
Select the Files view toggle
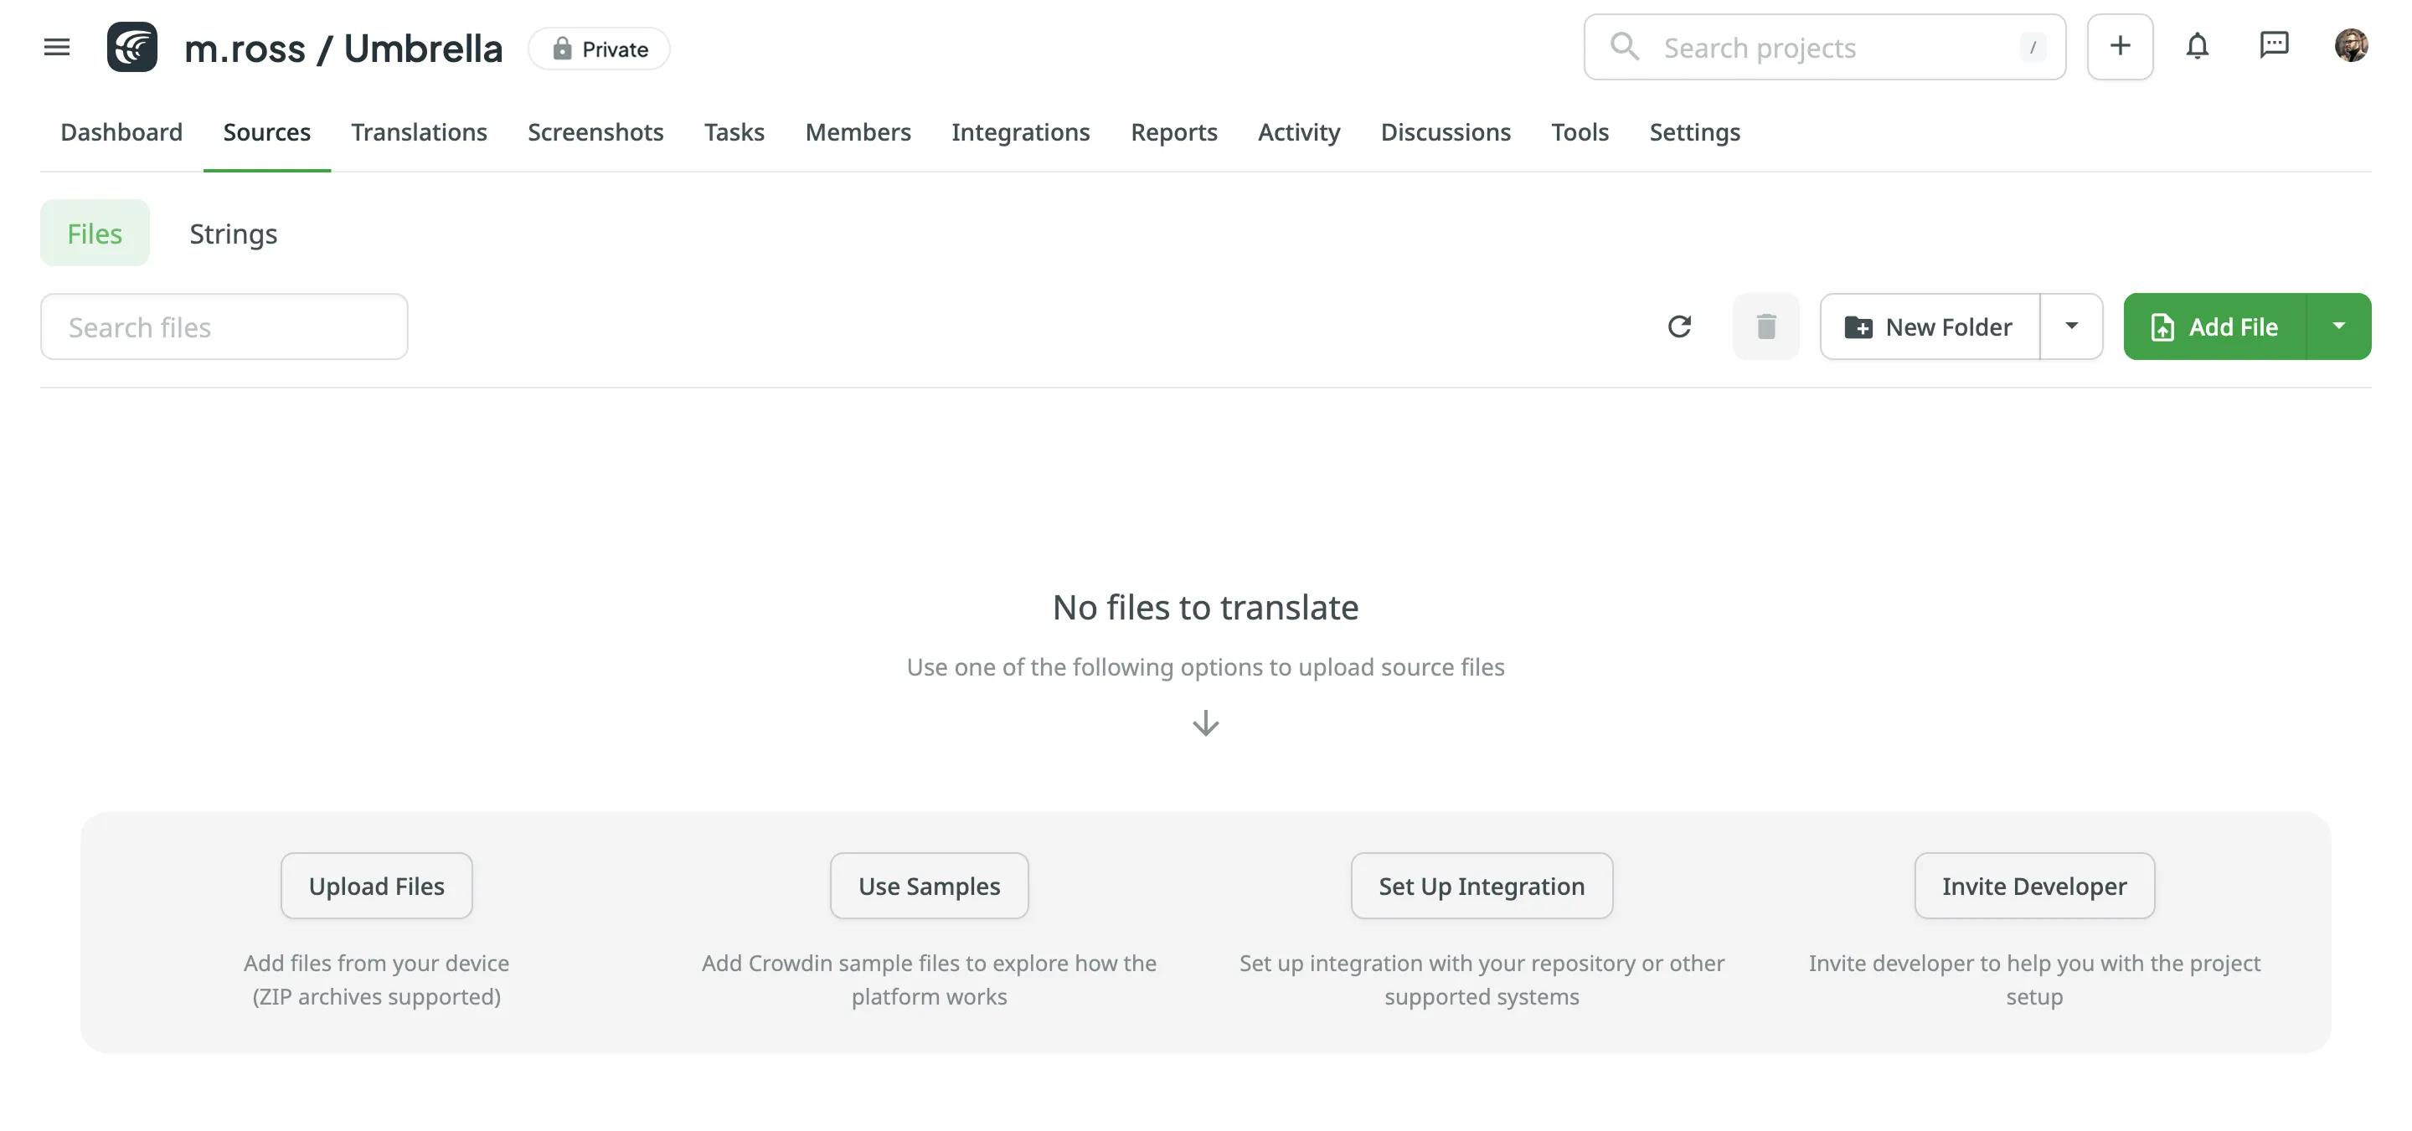pyautogui.click(x=95, y=233)
